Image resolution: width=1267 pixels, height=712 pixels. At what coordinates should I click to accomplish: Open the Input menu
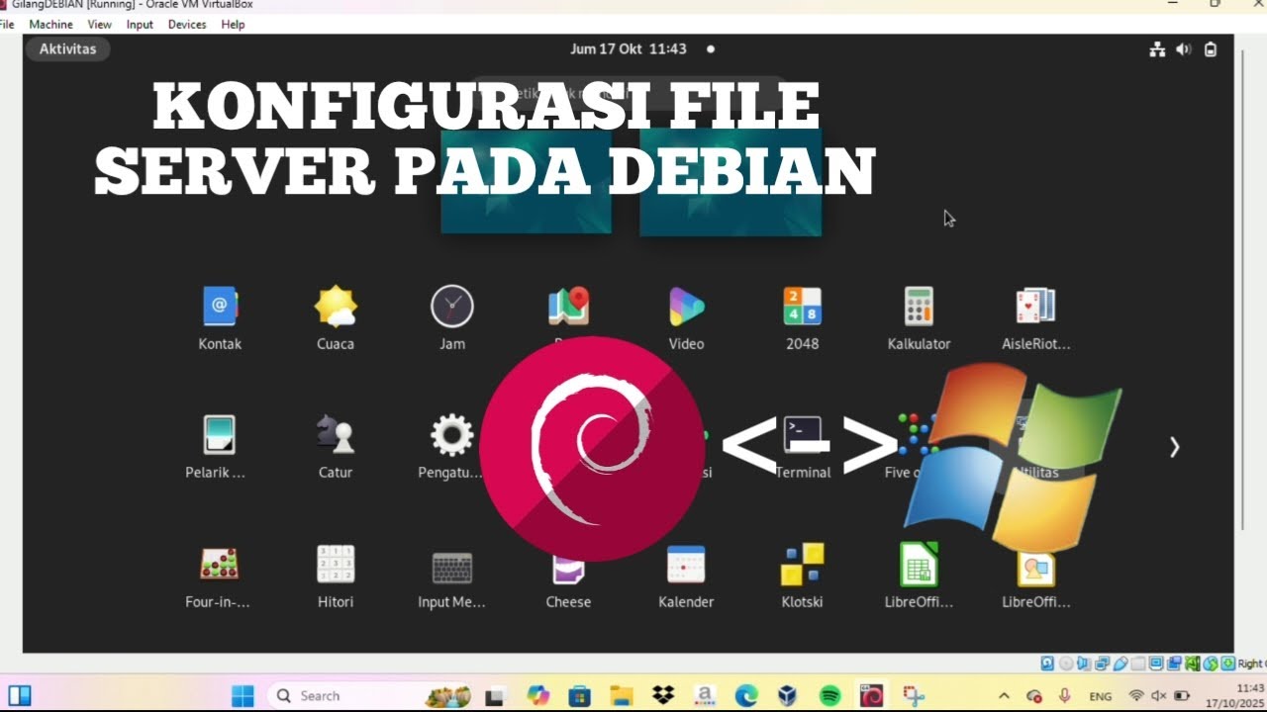pos(140,24)
